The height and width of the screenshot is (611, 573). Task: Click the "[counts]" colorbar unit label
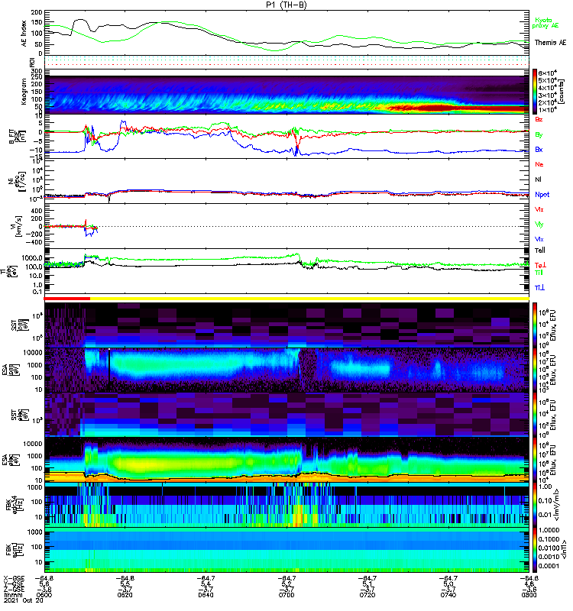[x=562, y=92]
